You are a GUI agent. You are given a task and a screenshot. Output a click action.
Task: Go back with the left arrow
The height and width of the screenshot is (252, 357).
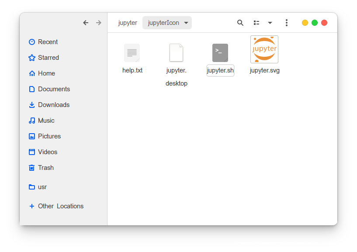pyautogui.click(x=86, y=23)
